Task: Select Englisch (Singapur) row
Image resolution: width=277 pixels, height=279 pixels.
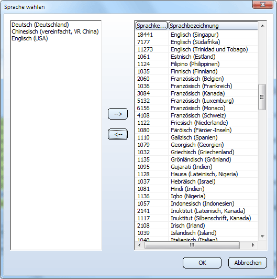Action: tap(197, 35)
